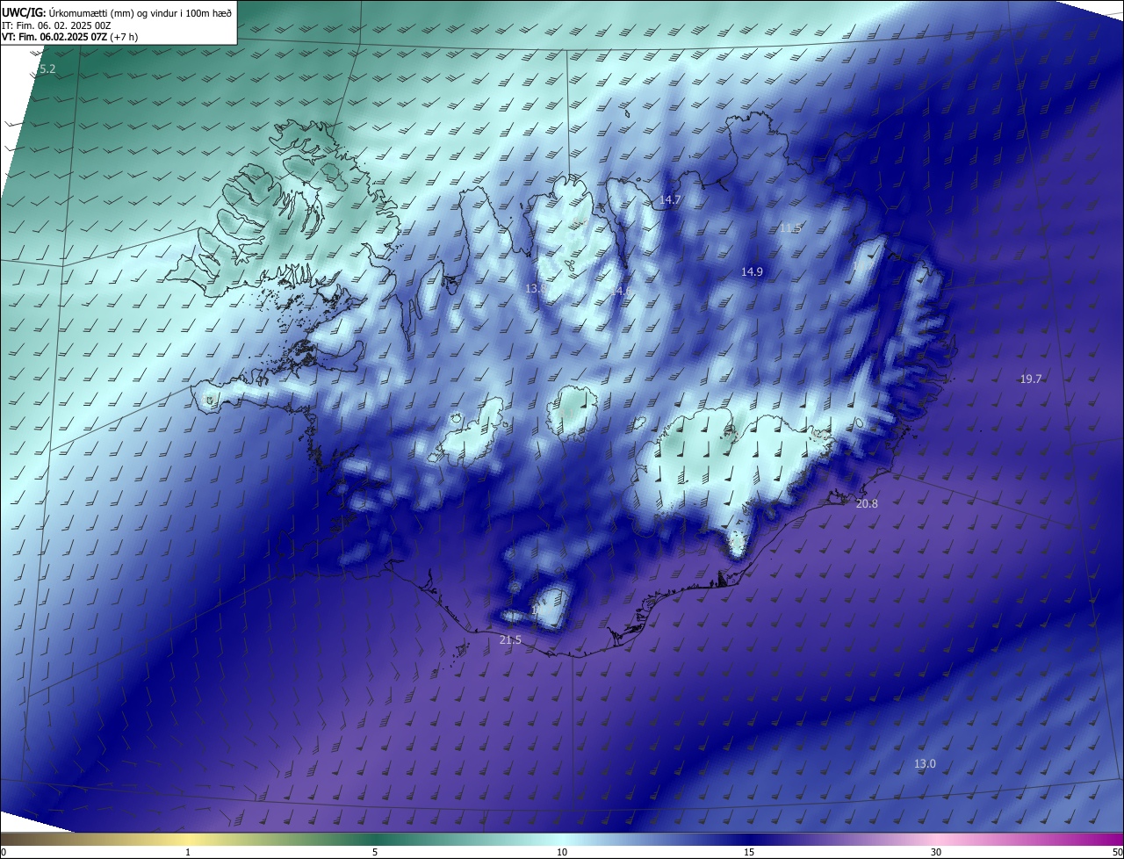Click the color scale tick labeled 1
Image resolution: width=1124 pixels, height=859 pixels.
(188, 852)
